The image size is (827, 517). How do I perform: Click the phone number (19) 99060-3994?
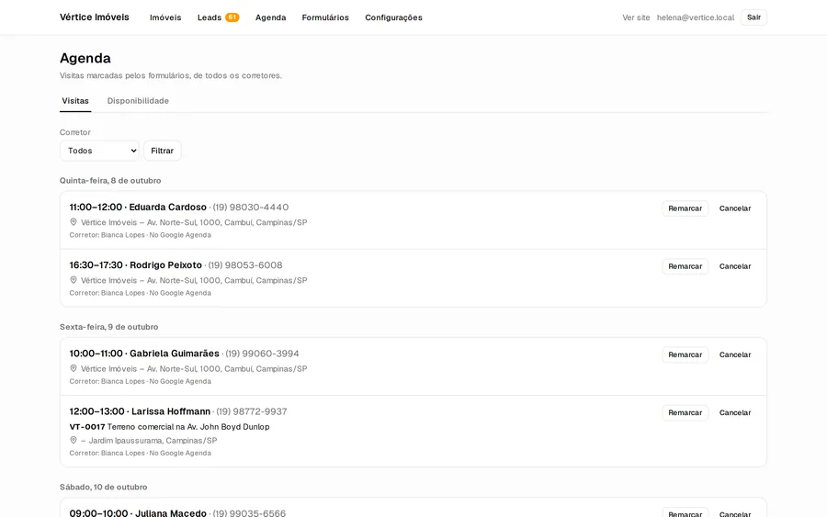(262, 354)
